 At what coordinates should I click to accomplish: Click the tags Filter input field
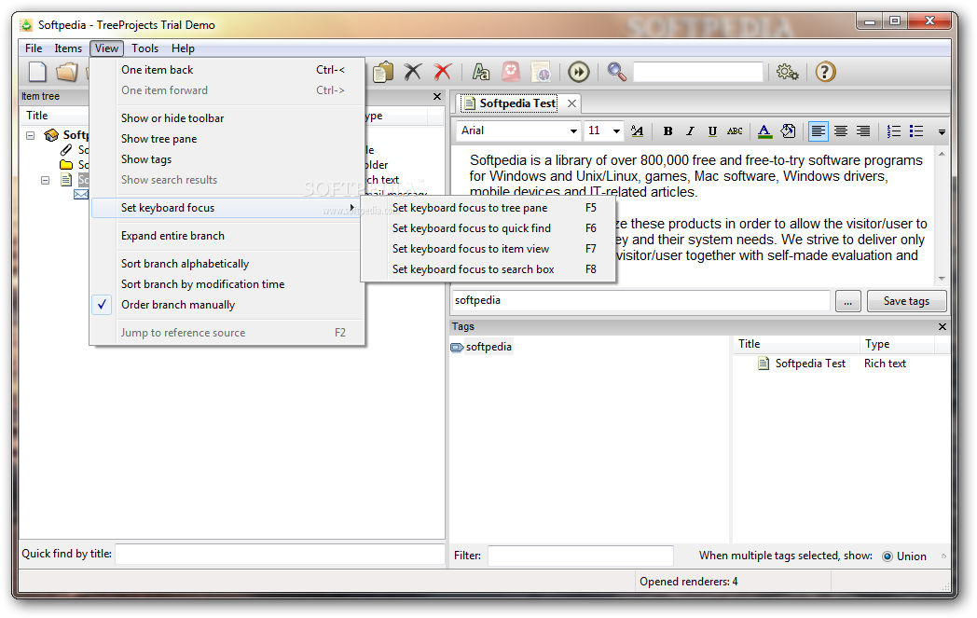580,556
